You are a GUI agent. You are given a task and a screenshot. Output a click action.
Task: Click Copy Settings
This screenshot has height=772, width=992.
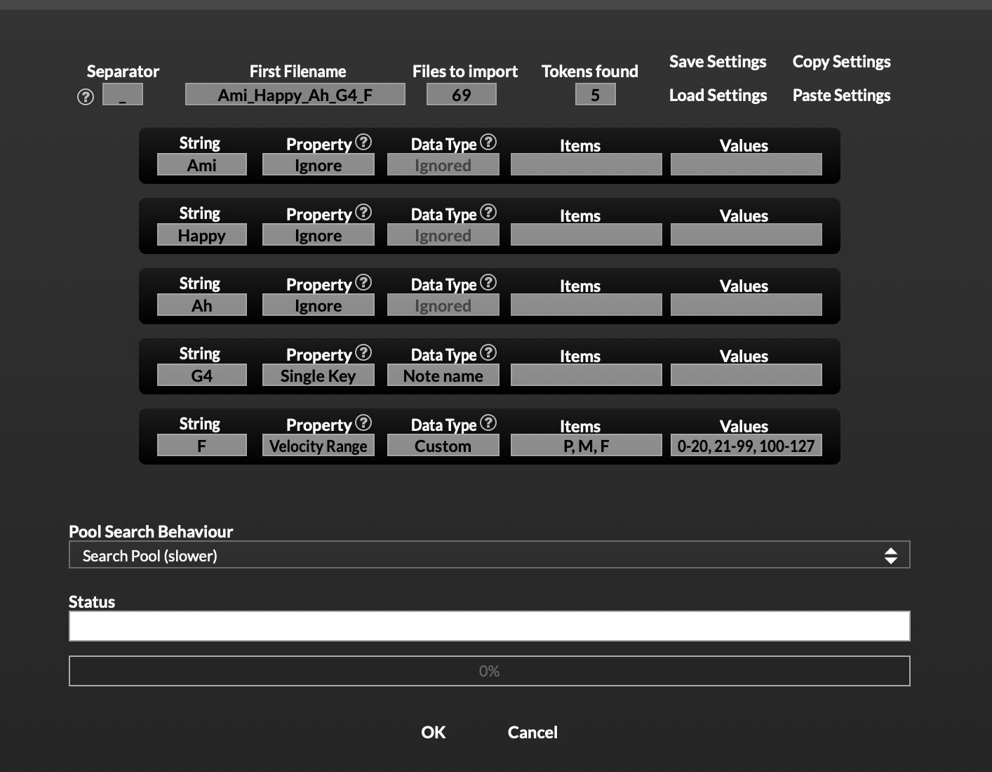pyautogui.click(x=841, y=62)
